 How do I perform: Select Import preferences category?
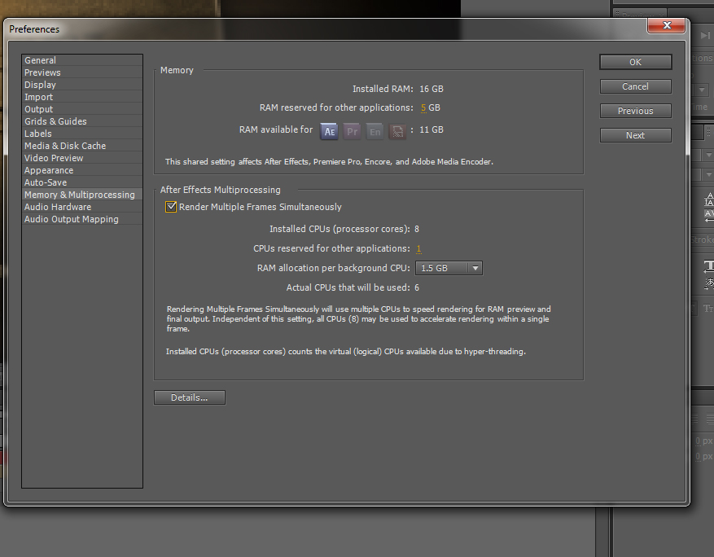point(82,97)
